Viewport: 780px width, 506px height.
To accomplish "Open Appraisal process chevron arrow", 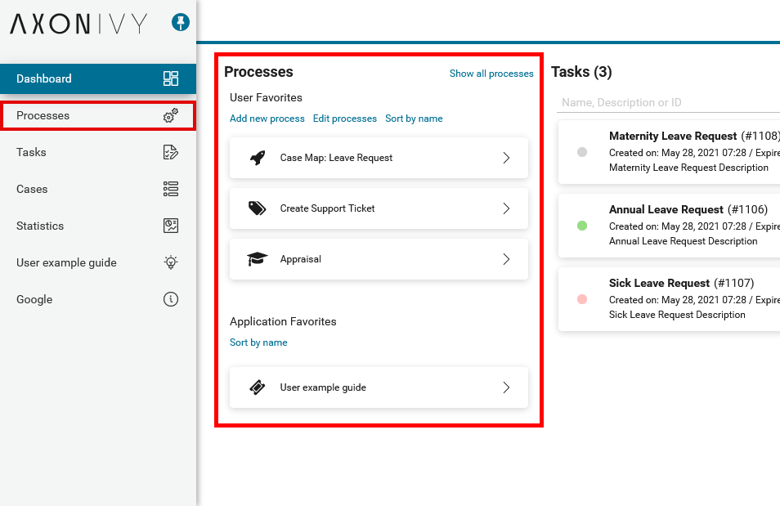I will [506, 259].
